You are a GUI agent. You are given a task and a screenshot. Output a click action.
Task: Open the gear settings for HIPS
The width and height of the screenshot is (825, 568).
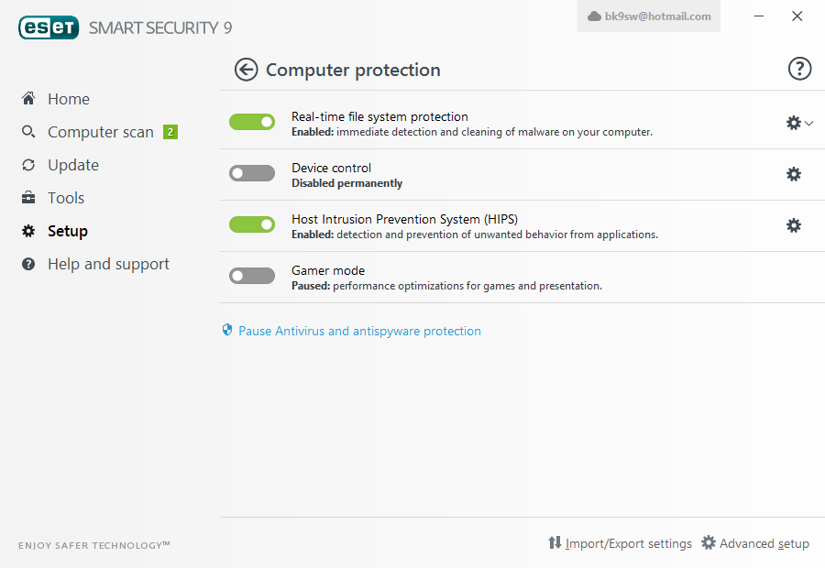coord(794,225)
